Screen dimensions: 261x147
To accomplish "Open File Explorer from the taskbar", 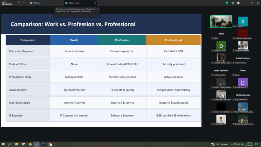I will (x=17, y=144).
